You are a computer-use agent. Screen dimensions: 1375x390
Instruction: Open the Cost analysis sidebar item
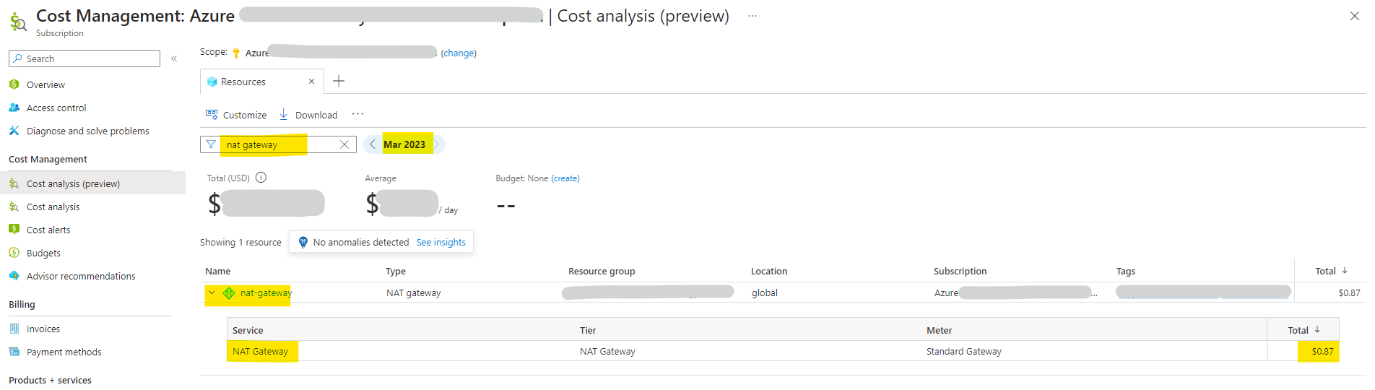(53, 207)
